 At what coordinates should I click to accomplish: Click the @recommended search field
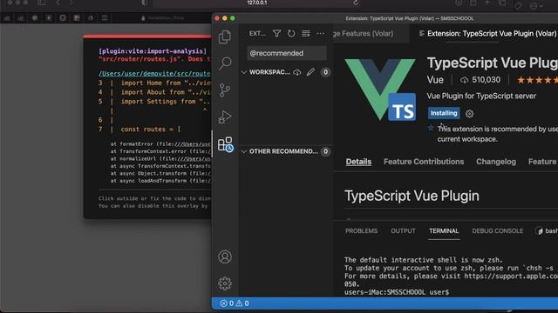[287, 53]
